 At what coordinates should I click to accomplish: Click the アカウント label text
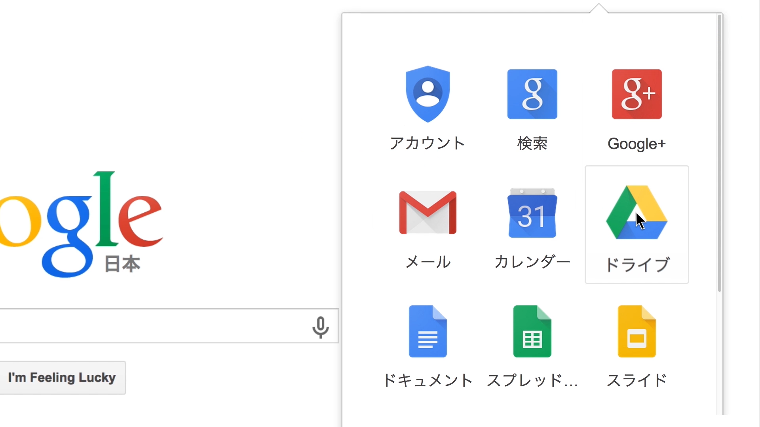(x=428, y=143)
